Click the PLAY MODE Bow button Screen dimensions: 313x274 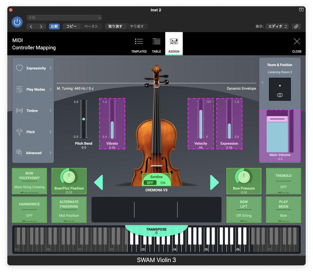(284, 210)
